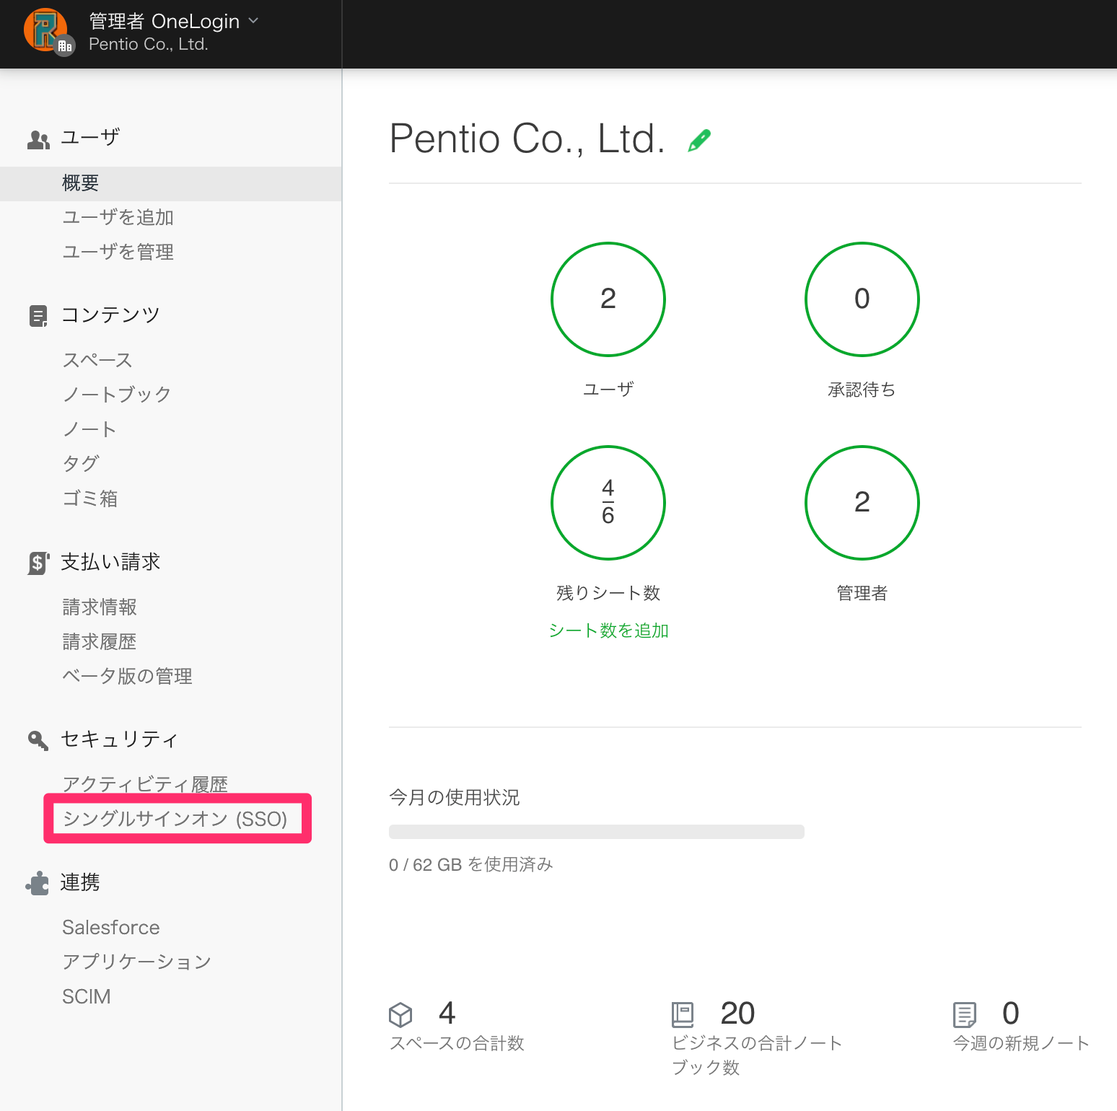Open 請求情報 page

click(100, 607)
